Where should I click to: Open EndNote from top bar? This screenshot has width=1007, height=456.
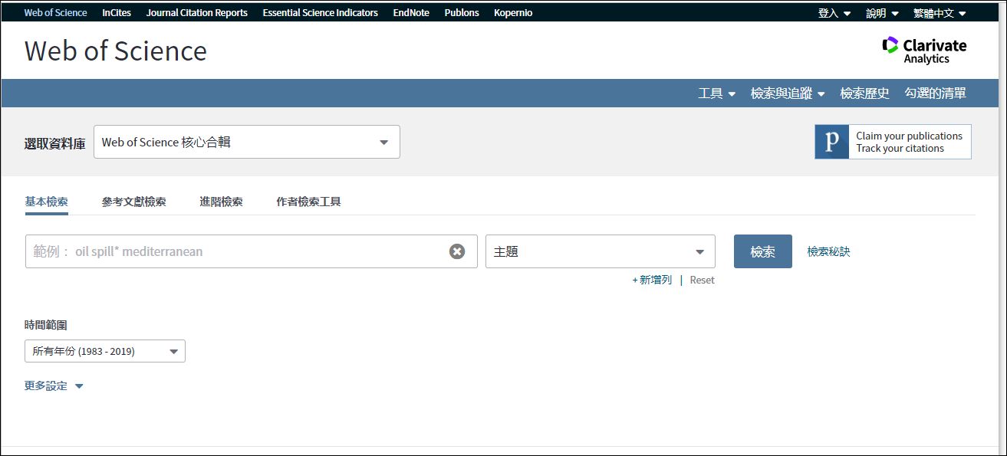point(411,13)
